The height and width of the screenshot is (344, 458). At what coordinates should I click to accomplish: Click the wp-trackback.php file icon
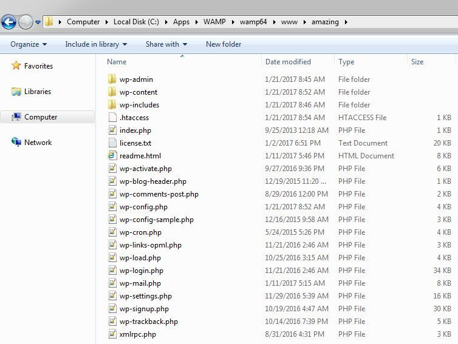point(112,321)
